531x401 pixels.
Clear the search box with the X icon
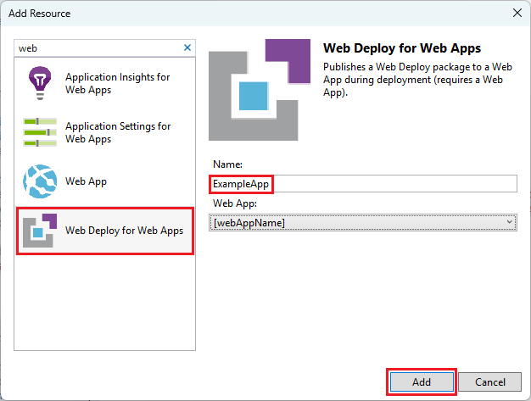click(187, 47)
